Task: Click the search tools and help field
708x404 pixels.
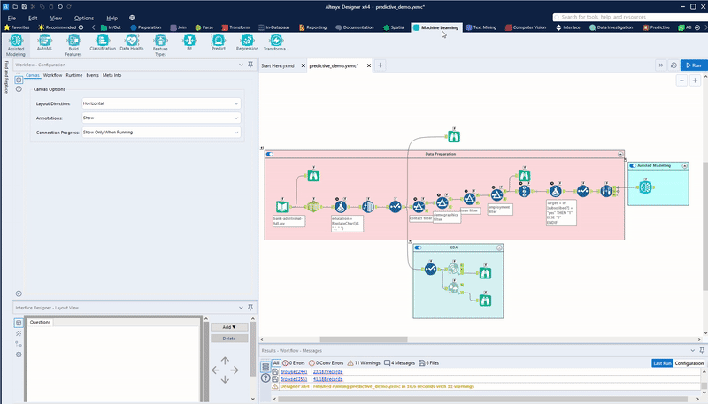Action: click(630, 17)
